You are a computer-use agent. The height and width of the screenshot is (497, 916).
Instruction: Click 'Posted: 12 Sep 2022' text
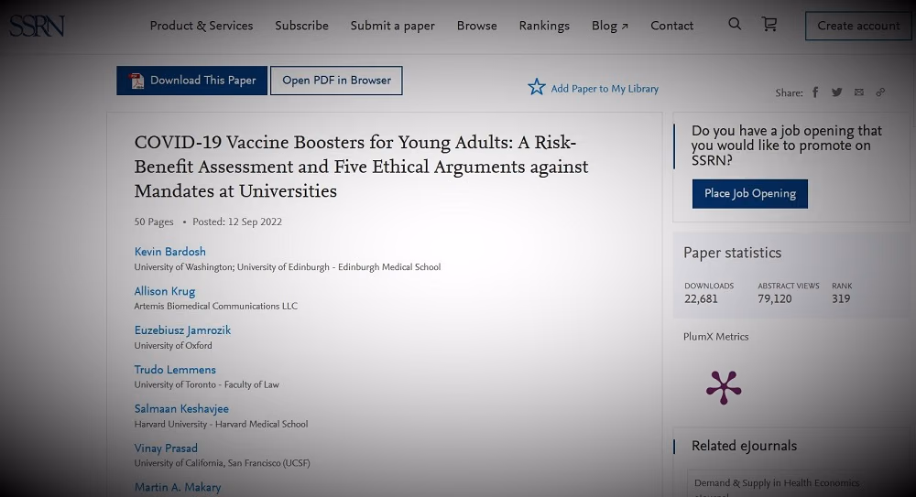coord(237,221)
